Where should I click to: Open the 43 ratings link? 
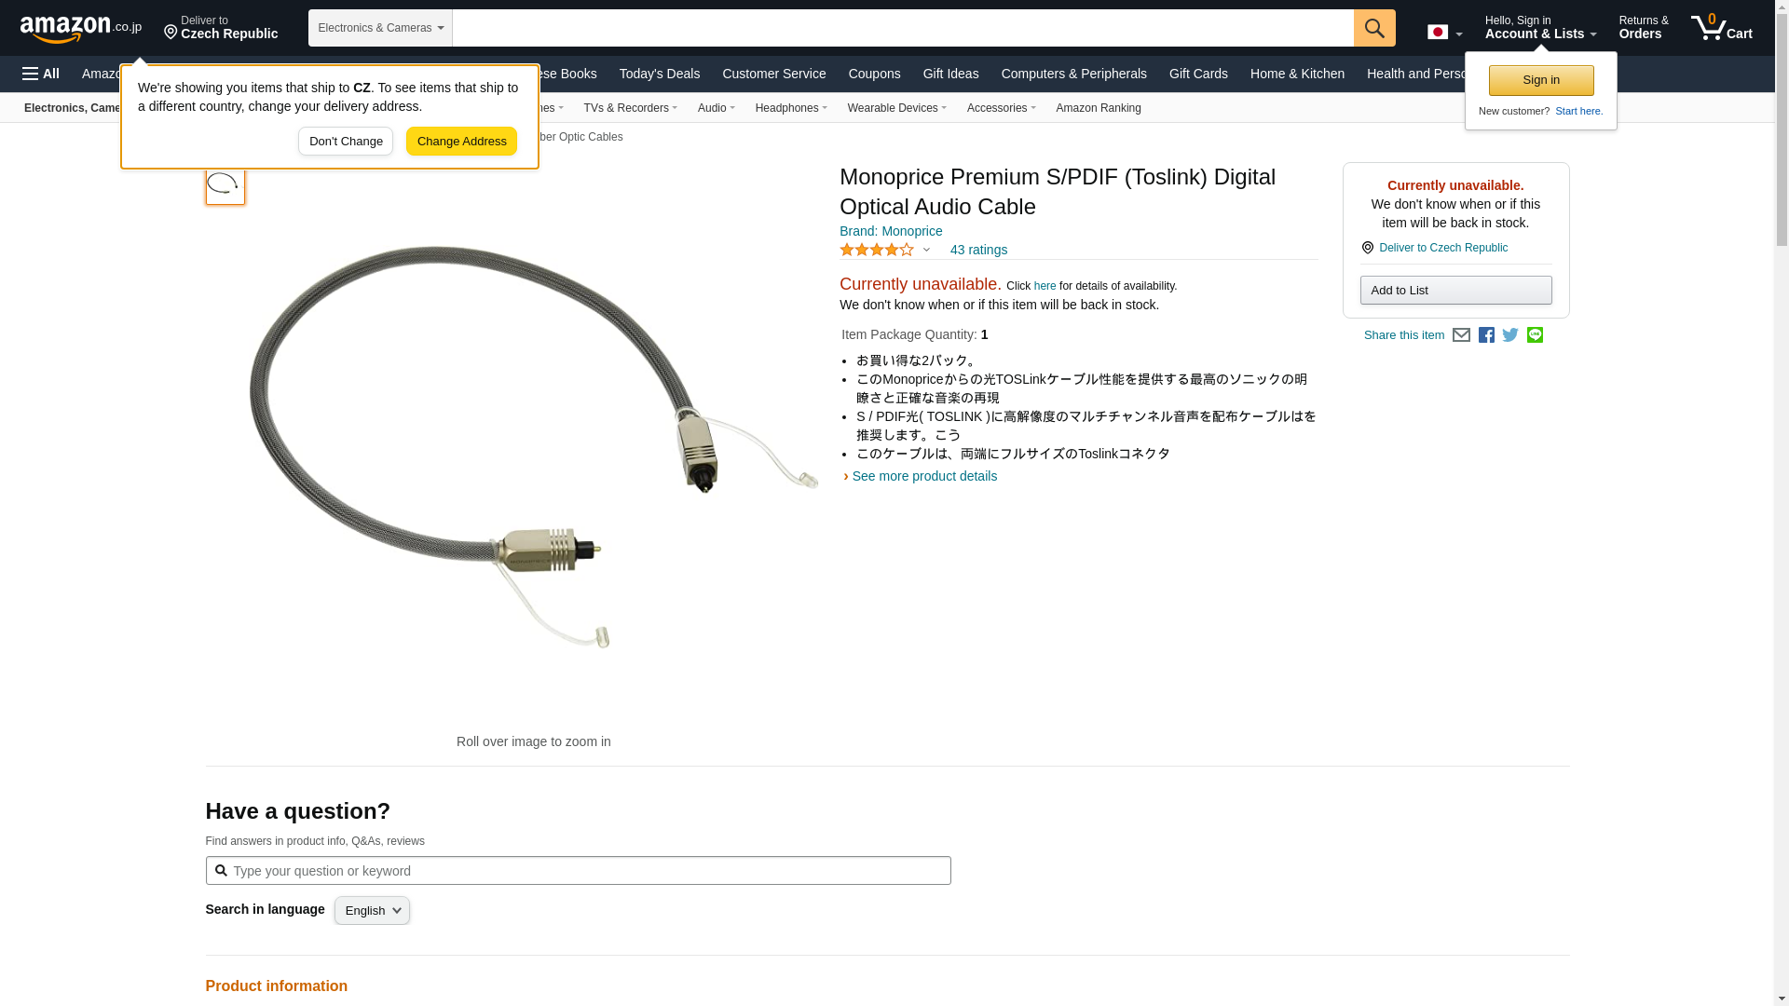coord(978,250)
